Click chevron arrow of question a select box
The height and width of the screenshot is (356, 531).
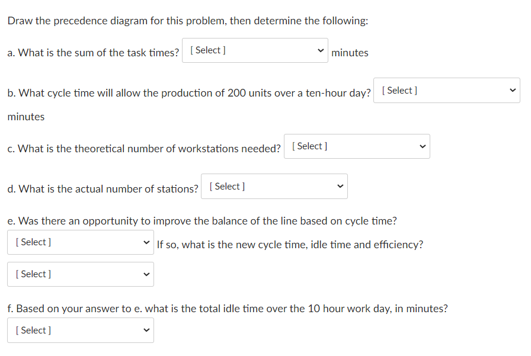[x=321, y=51]
